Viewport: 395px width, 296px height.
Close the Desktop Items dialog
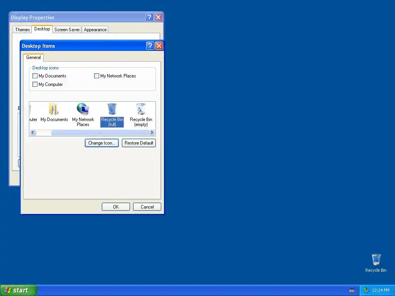(159, 46)
